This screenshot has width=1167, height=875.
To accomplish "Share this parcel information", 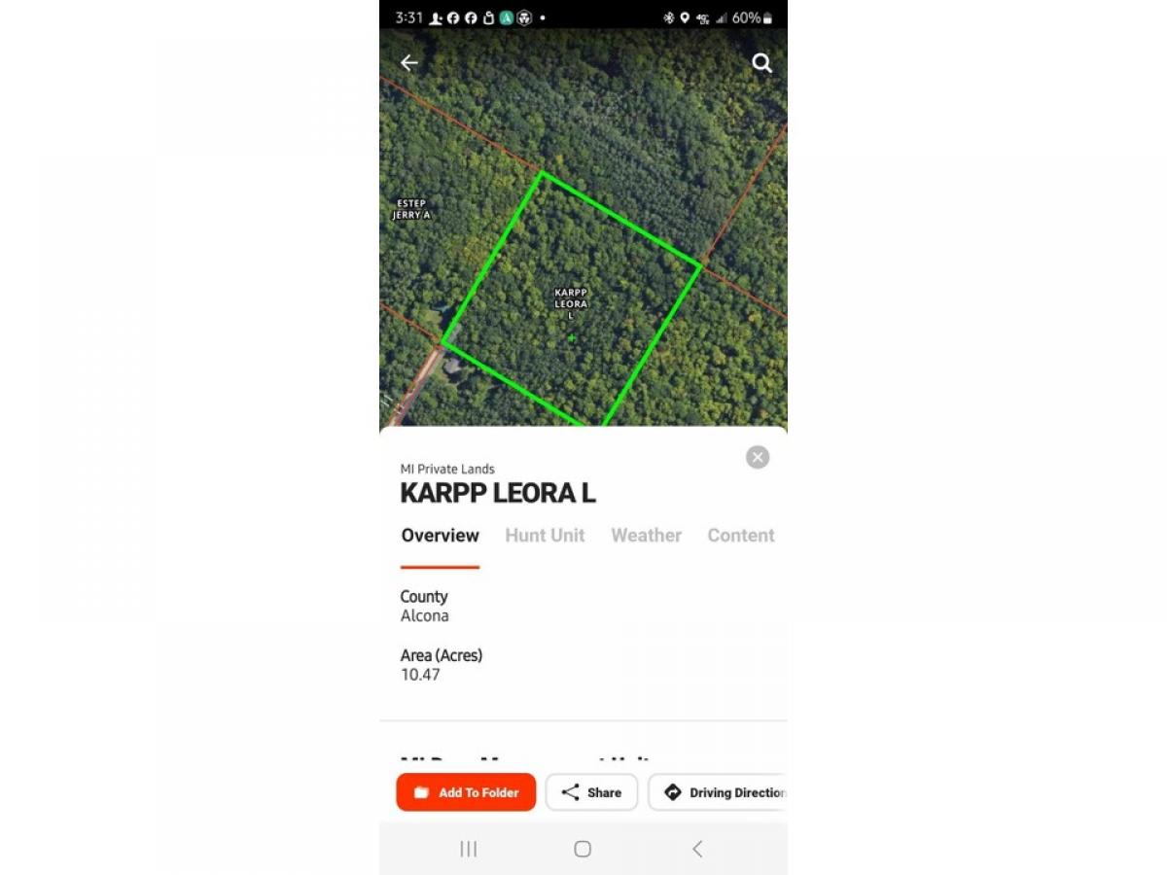I will (x=591, y=792).
